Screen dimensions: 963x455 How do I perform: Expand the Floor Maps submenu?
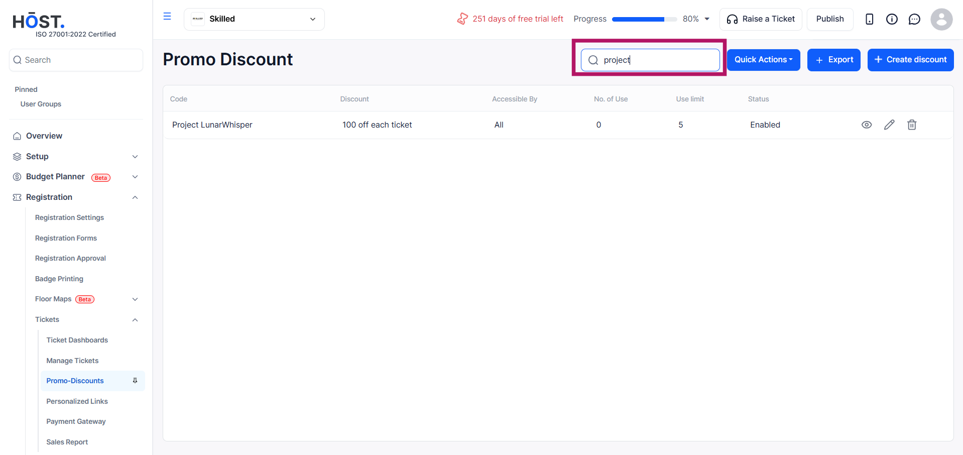click(x=135, y=299)
